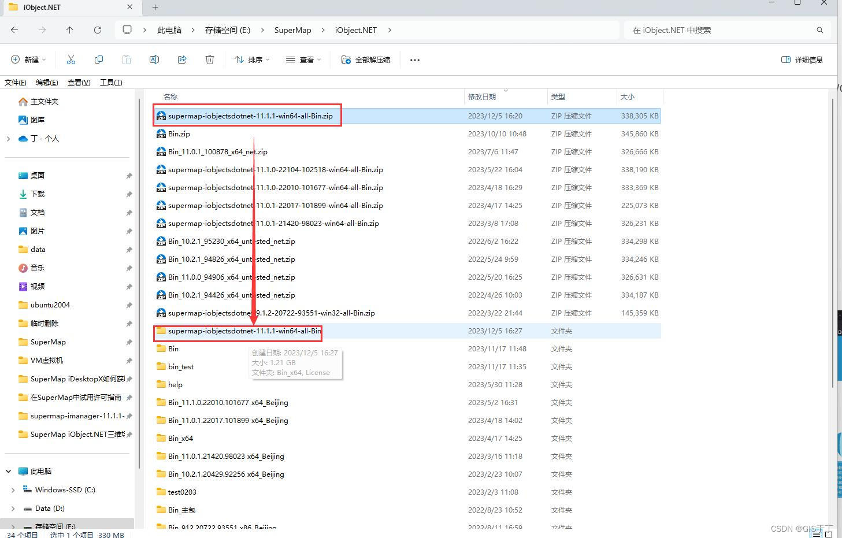Click the Rename icon in toolbar
842x538 pixels.
(x=154, y=60)
